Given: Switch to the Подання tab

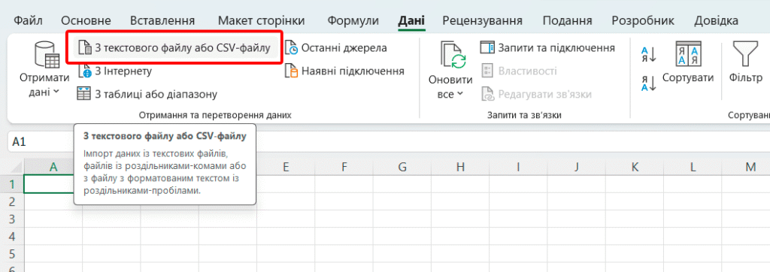Looking at the screenshot, I should click(567, 20).
